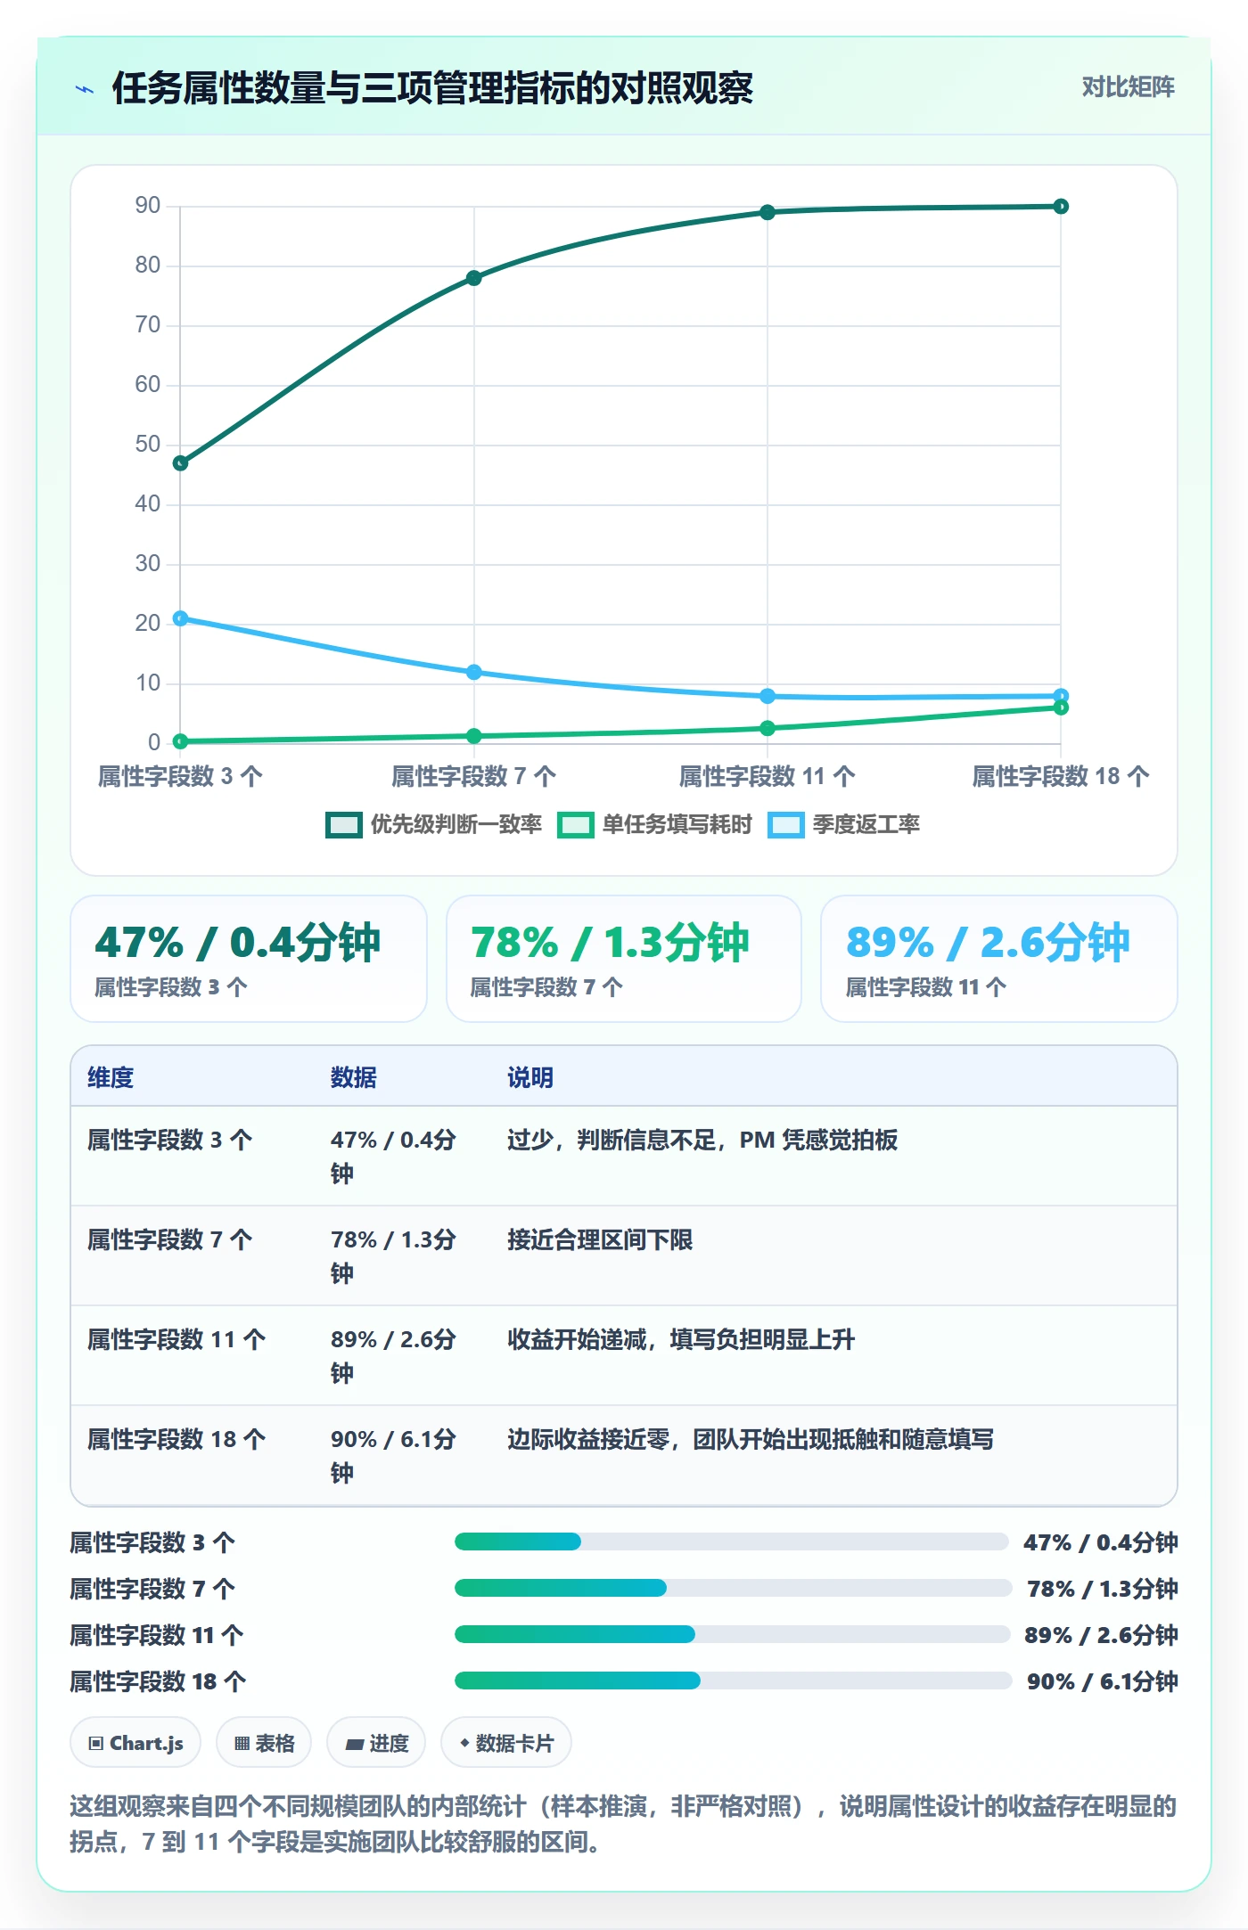Viewport: 1248px width, 1930px height.
Task: Click the 89% / 2.6分钟 progress bar
Action: (732, 1634)
